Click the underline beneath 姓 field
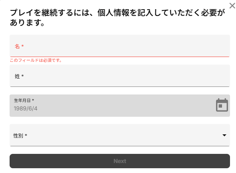This screenshot has width=236, height=173. tap(120, 86)
